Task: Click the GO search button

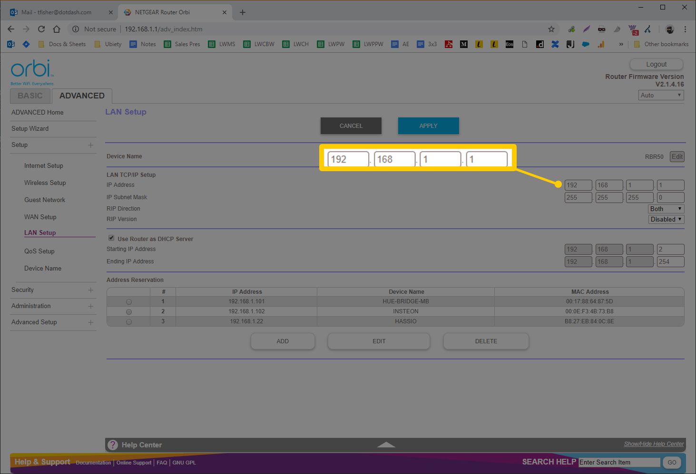Action: point(672,462)
